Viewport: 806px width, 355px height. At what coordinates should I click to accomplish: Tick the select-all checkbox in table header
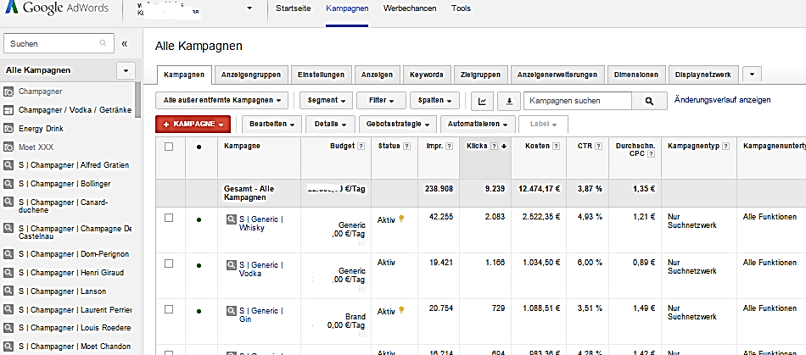click(x=169, y=147)
